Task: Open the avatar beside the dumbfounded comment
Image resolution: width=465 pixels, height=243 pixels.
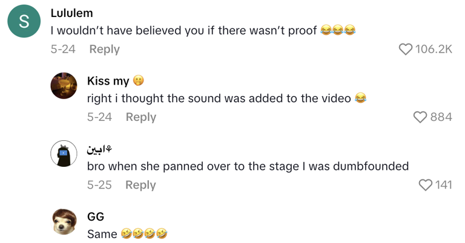Action: click(x=64, y=154)
